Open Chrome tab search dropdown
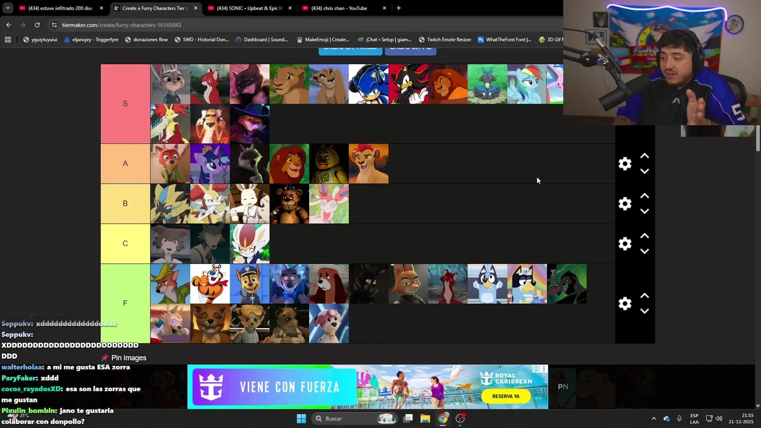The width and height of the screenshot is (761, 428). tap(8, 8)
